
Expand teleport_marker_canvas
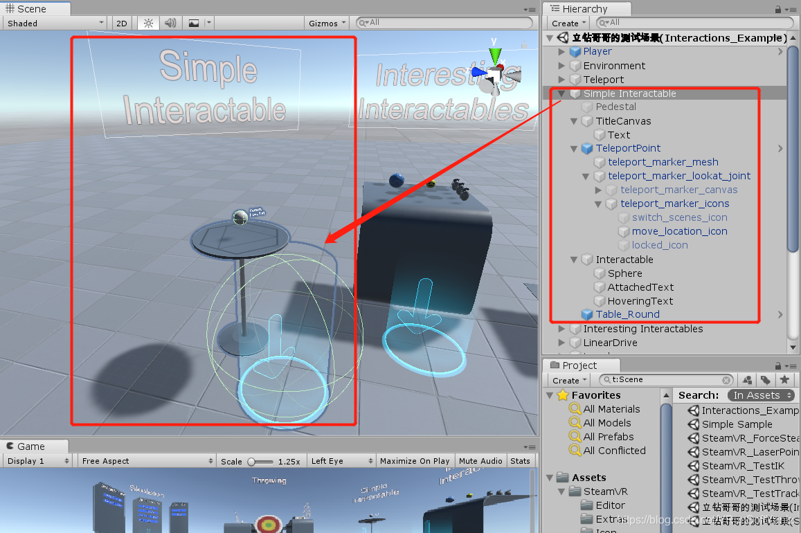[599, 190]
